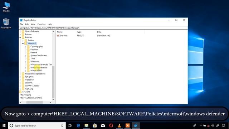The image size is (229, 129).
Task: Open Task View in taskbar
Action: click(x=70, y=125)
